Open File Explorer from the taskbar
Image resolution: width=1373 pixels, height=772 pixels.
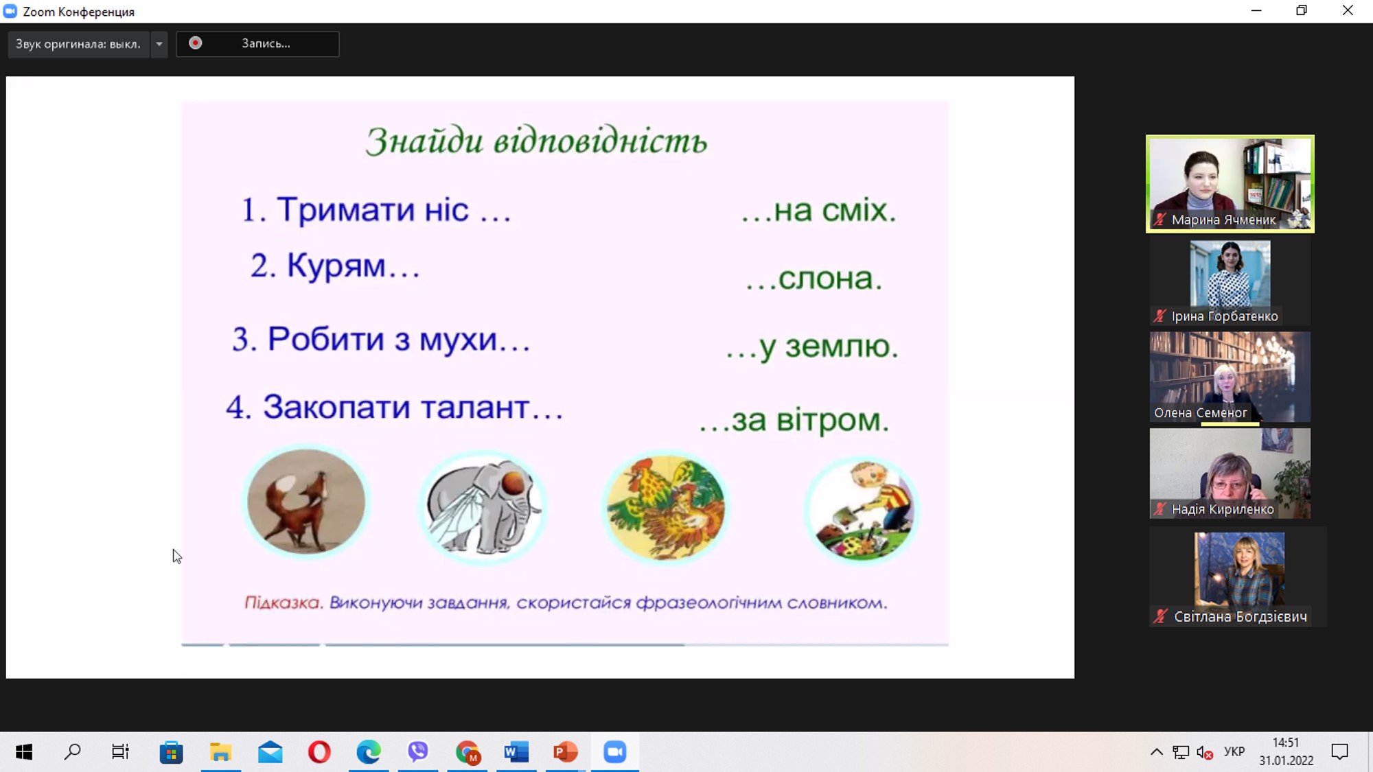[x=220, y=752]
